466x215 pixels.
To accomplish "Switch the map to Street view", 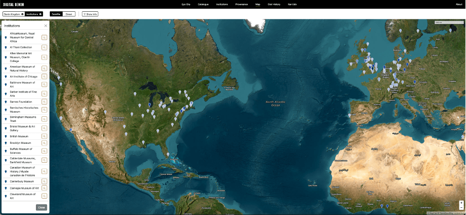I will (x=69, y=14).
